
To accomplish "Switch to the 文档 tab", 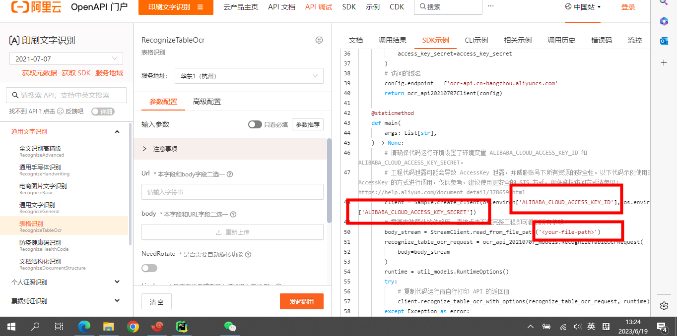I will pos(356,40).
